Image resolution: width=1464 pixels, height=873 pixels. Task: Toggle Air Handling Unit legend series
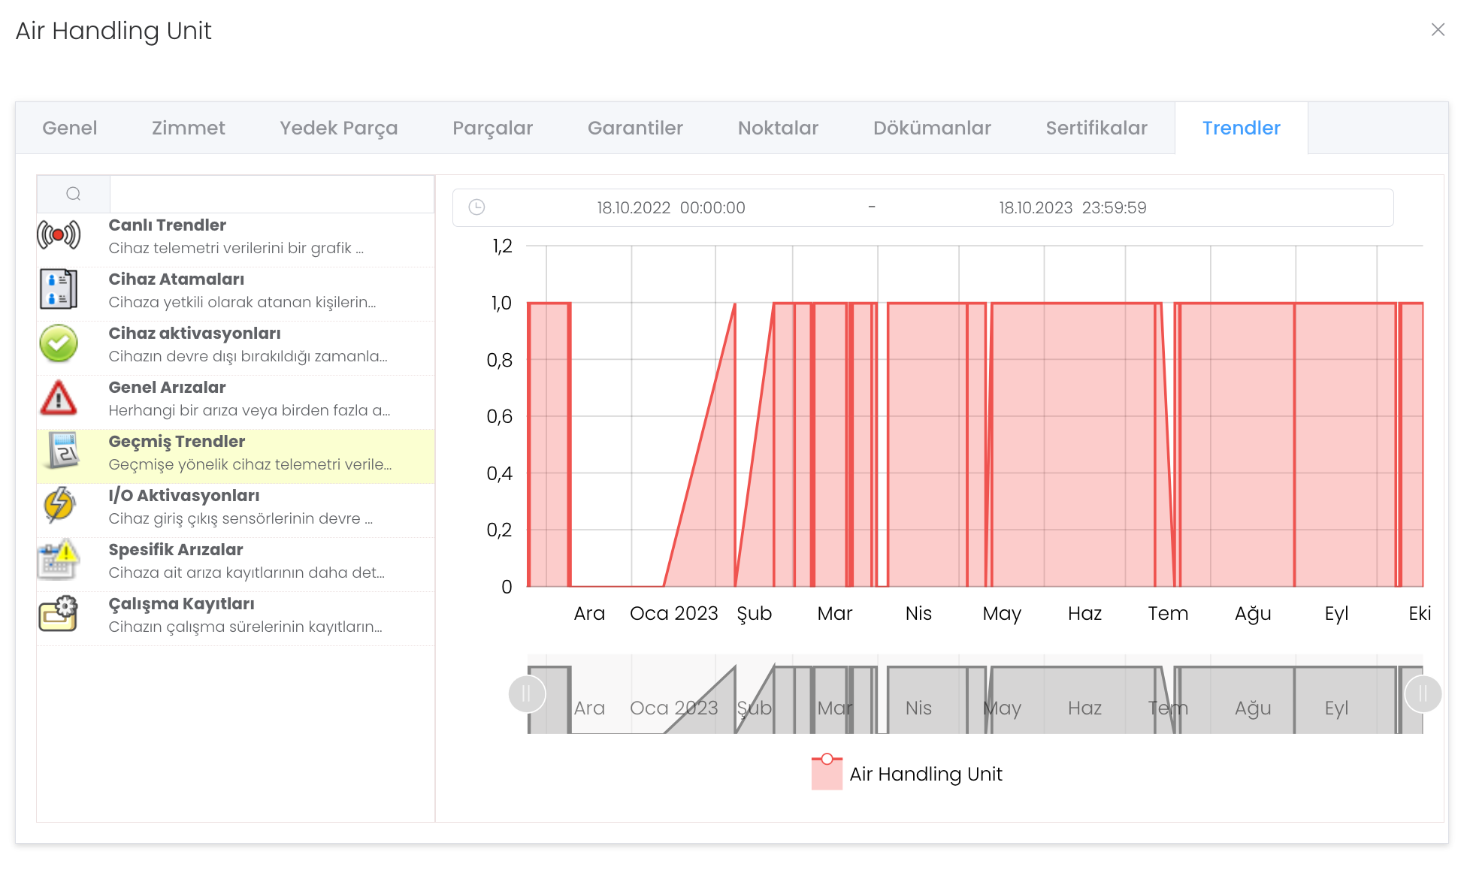click(906, 774)
